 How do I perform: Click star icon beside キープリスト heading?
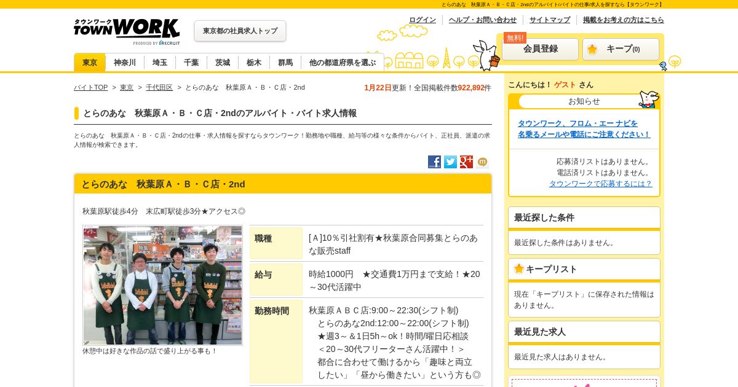tap(518, 268)
